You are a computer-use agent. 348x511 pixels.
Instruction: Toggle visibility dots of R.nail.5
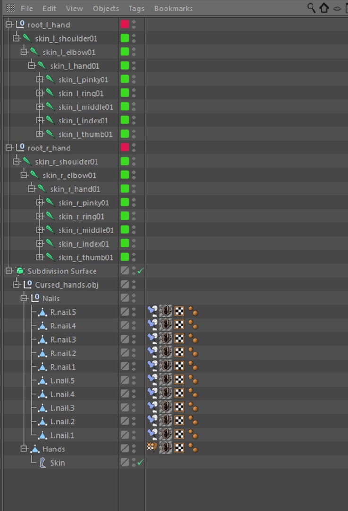[x=134, y=312]
